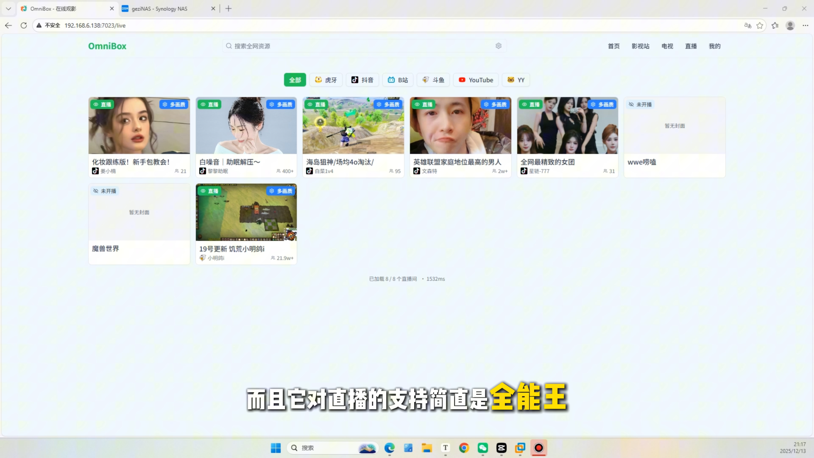
Task: Select the 全部 filter chip
Action: point(295,80)
